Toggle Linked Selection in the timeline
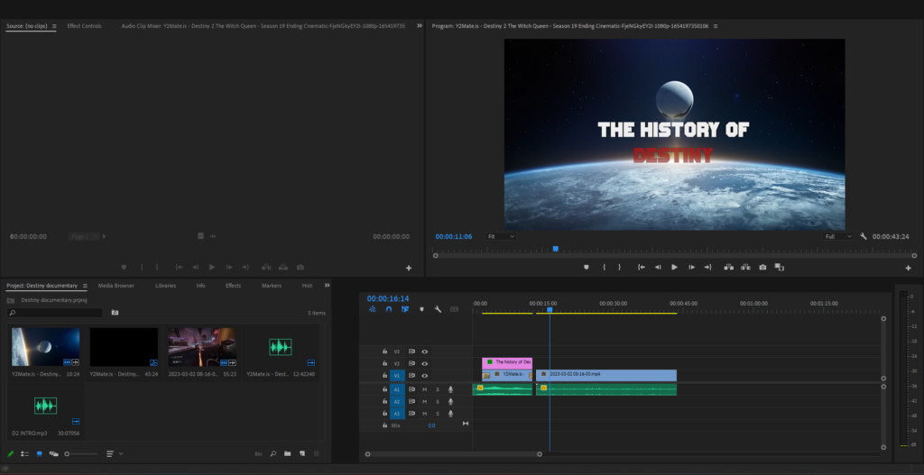 405,309
